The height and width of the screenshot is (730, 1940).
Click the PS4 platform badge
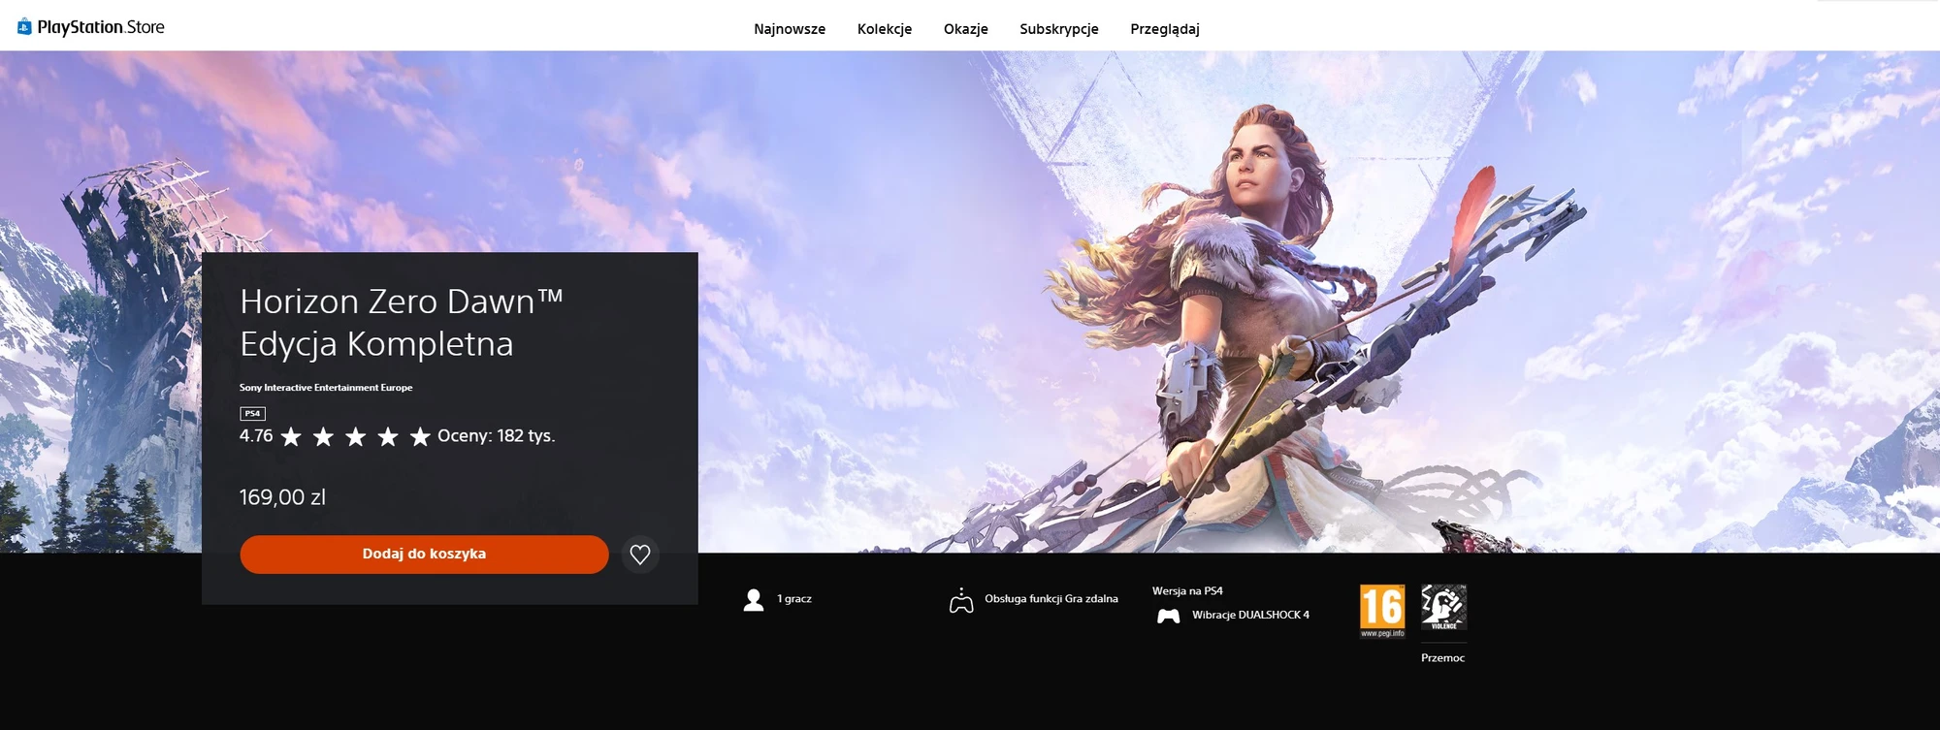coord(252,413)
